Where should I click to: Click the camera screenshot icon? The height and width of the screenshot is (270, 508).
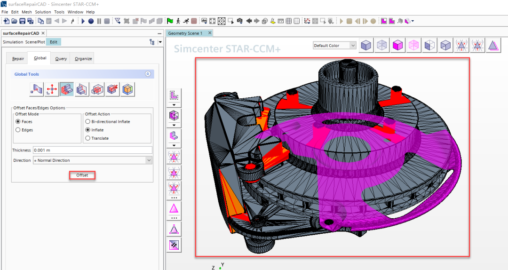pos(240,21)
